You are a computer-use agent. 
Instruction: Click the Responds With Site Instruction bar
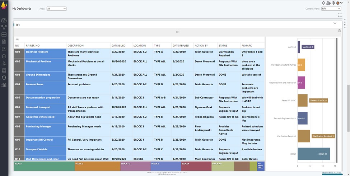tap(301, 82)
